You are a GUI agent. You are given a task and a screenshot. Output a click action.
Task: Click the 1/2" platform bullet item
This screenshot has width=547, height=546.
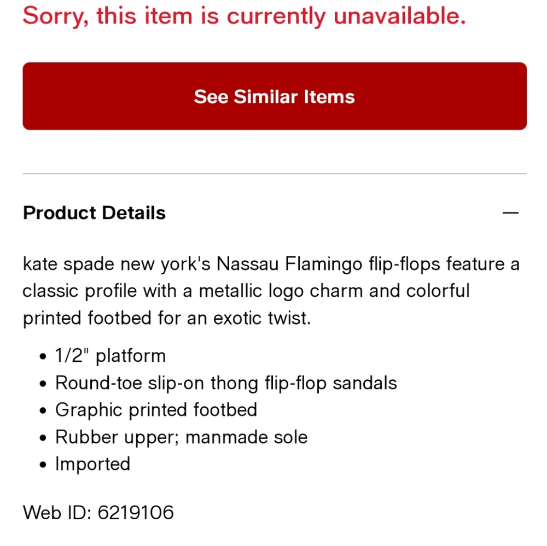click(x=110, y=355)
